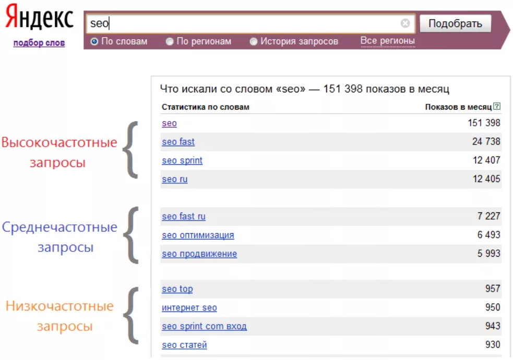Open the seo ru keyword link
This screenshot has height=360, width=513.
coord(174,179)
